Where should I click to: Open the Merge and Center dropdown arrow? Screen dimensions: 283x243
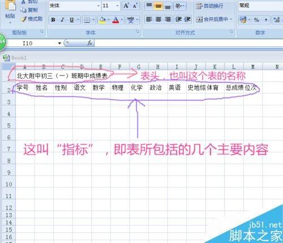[x=231, y=19]
